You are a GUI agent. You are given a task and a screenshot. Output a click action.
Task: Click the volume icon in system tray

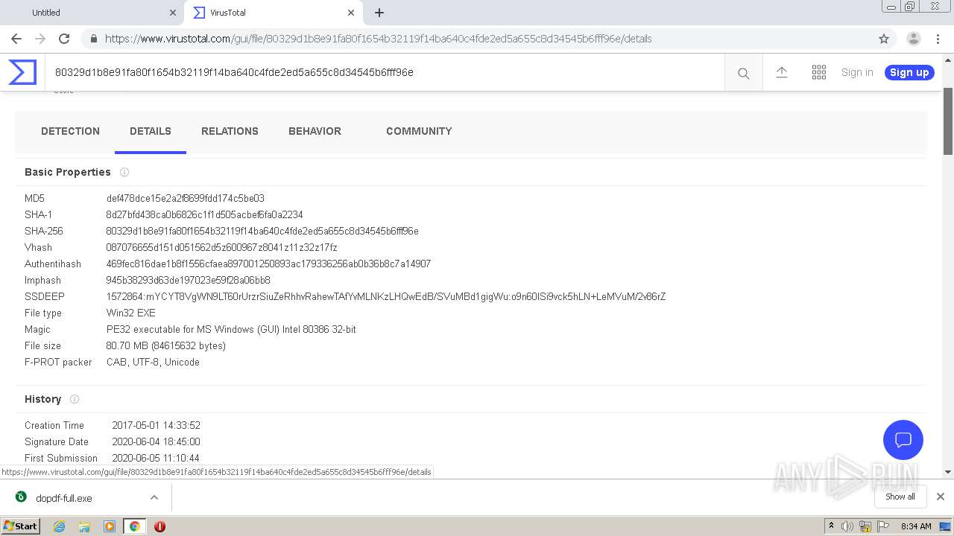pyautogui.click(x=847, y=526)
